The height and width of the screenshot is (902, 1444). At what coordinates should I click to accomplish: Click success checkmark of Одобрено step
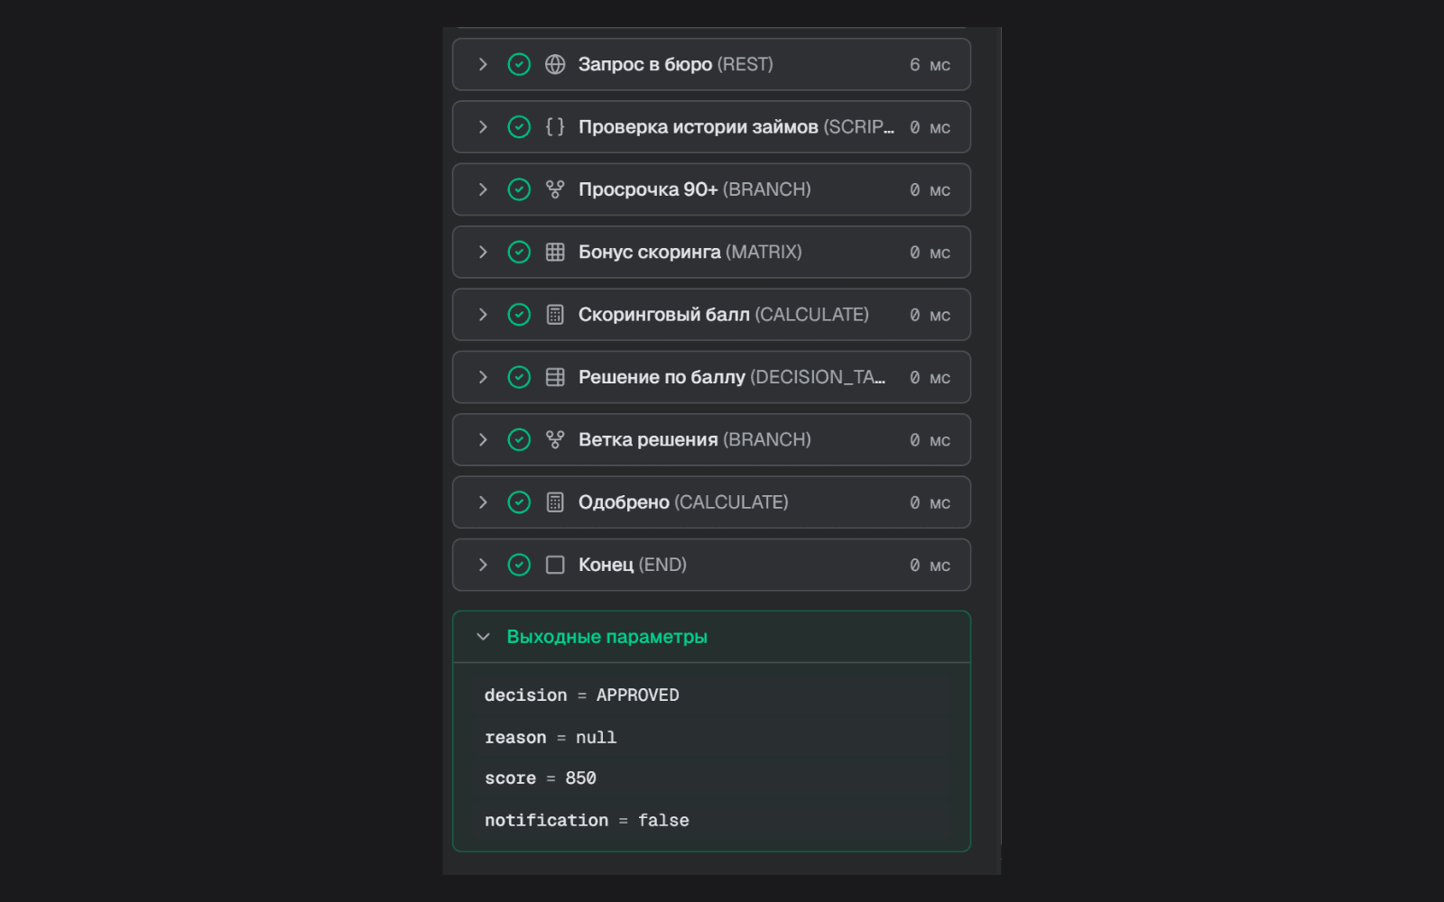pos(519,502)
